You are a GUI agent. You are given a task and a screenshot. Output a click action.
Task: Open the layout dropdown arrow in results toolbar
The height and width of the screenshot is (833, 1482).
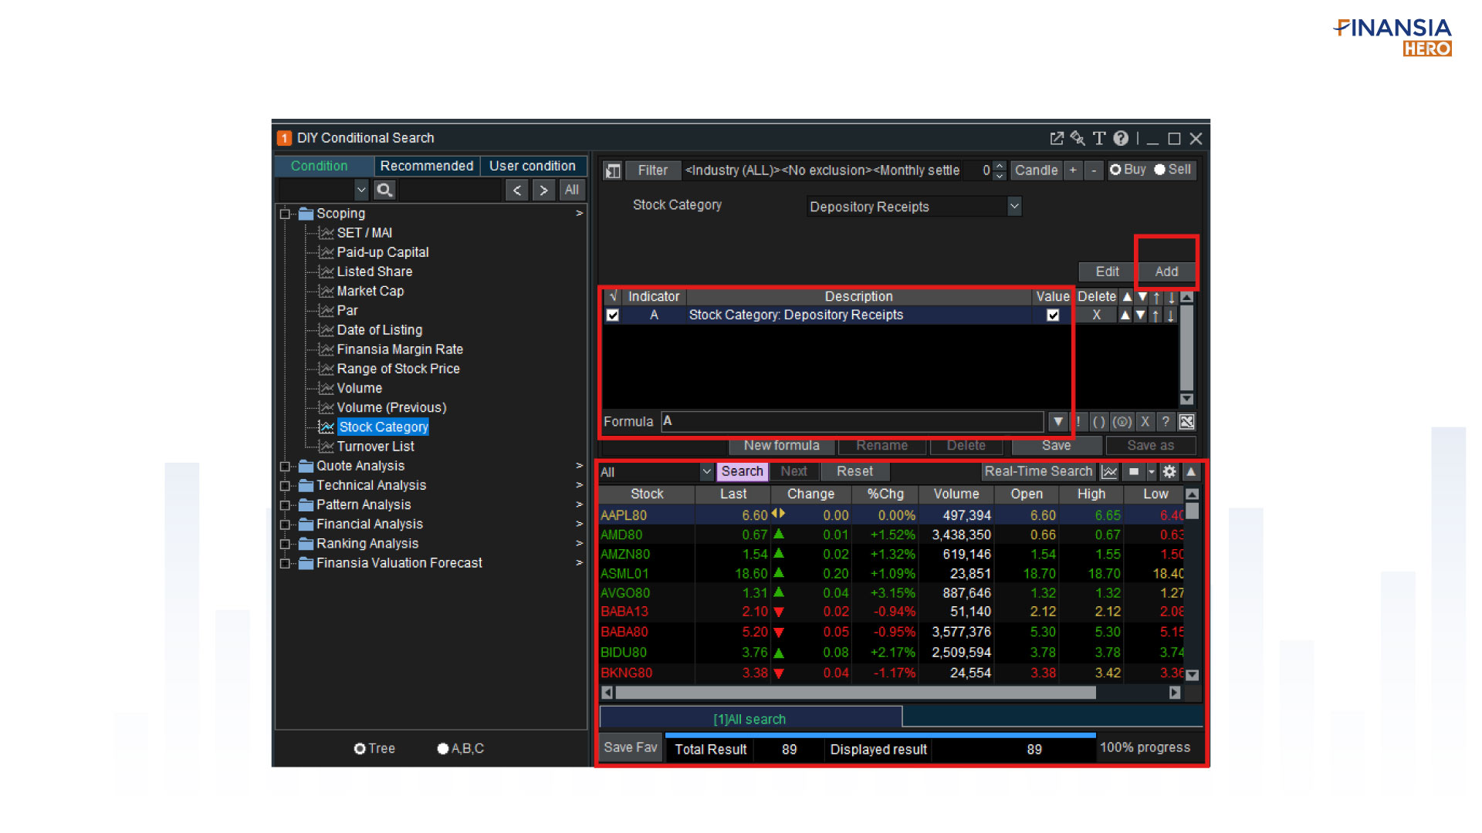[x=1152, y=472]
